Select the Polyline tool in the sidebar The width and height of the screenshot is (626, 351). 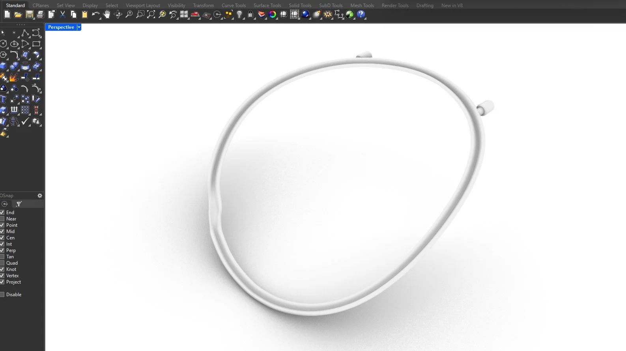pyautogui.click(x=25, y=33)
